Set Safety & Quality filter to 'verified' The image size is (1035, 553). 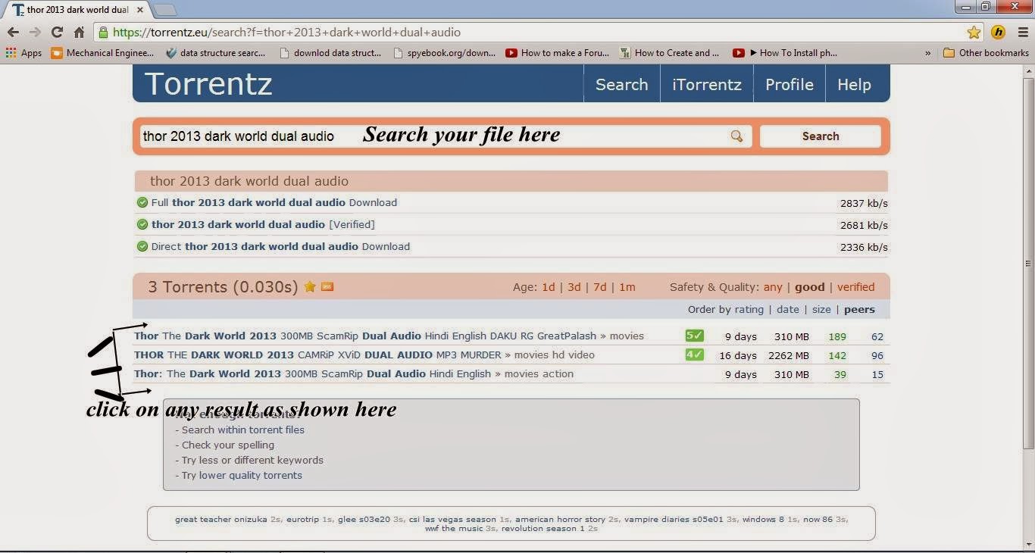tap(856, 287)
